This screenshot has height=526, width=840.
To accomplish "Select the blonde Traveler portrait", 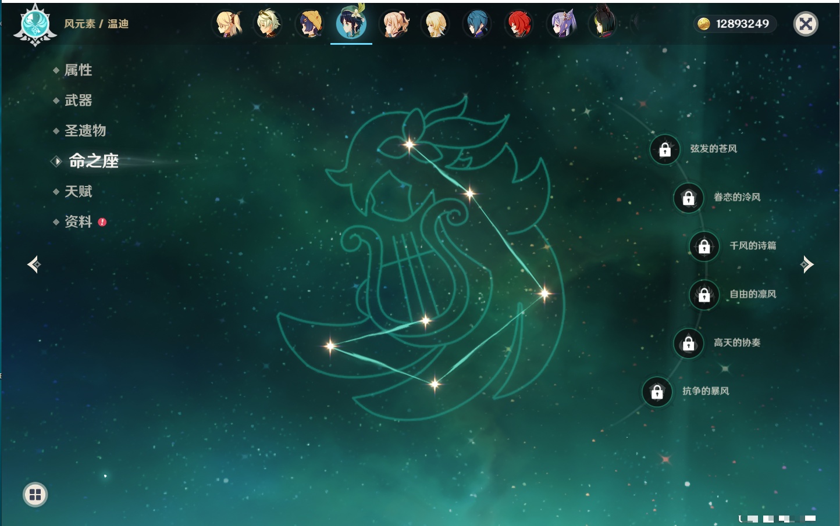I will click(x=435, y=24).
